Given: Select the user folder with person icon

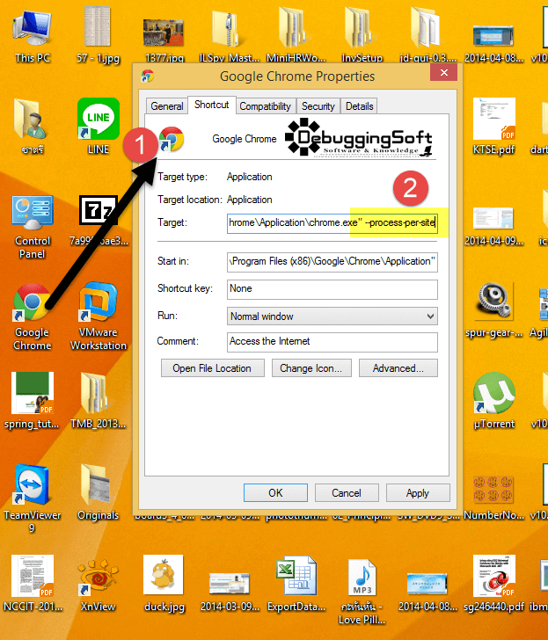Looking at the screenshot, I should 31,119.
